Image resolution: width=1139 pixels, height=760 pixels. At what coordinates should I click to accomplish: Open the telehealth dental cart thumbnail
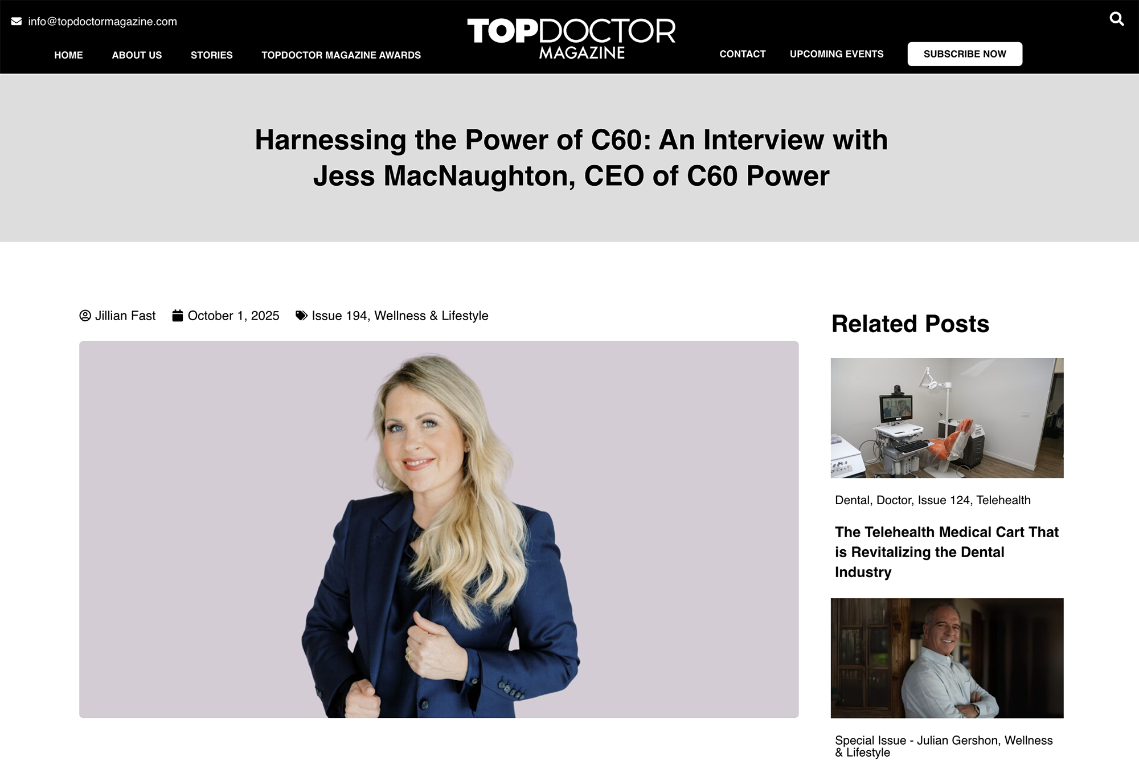tap(947, 418)
